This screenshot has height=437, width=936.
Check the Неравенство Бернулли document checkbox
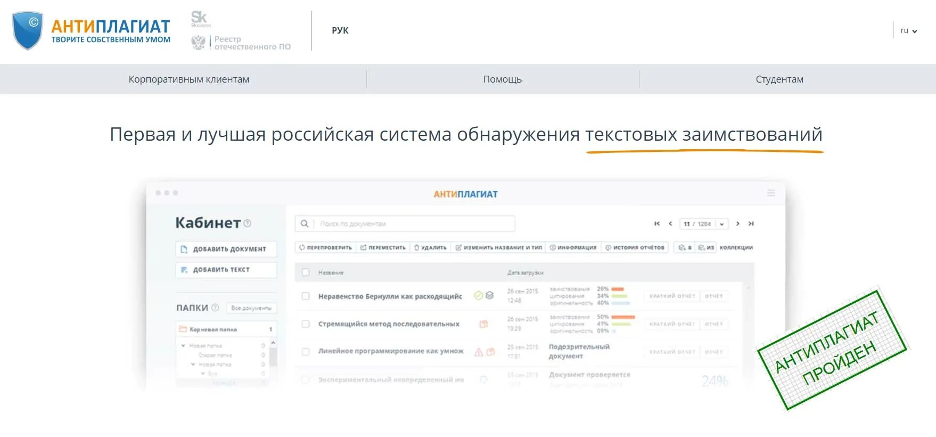pyautogui.click(x=306, y=296)
